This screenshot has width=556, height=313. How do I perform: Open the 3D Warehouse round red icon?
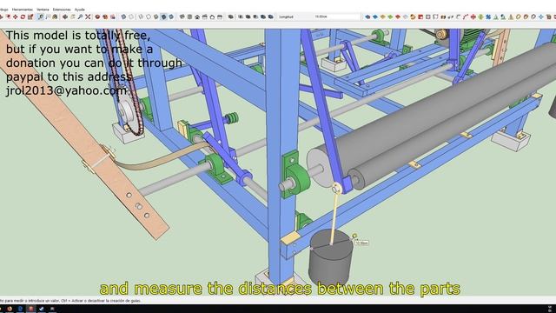(97, 17)
